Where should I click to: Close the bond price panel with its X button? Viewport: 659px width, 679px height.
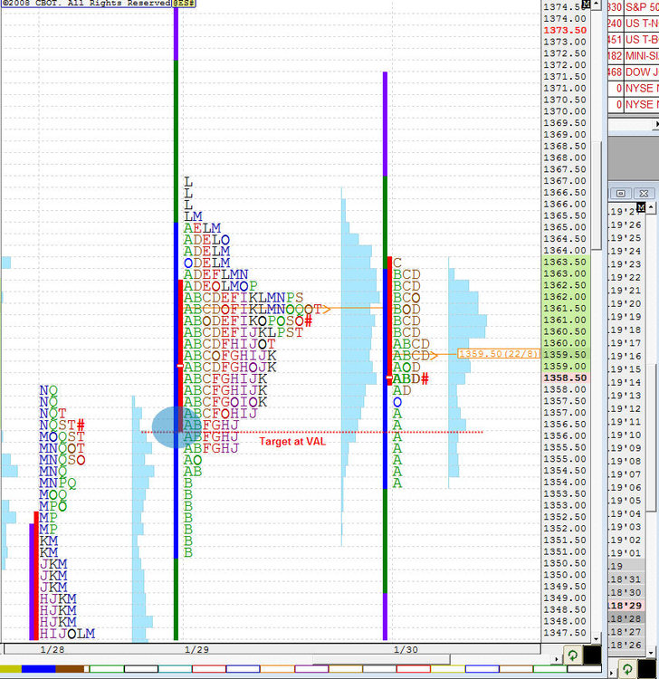644,193
